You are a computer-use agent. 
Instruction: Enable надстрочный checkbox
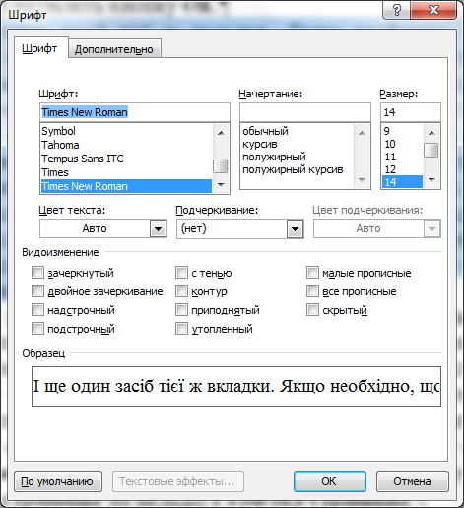37,310
